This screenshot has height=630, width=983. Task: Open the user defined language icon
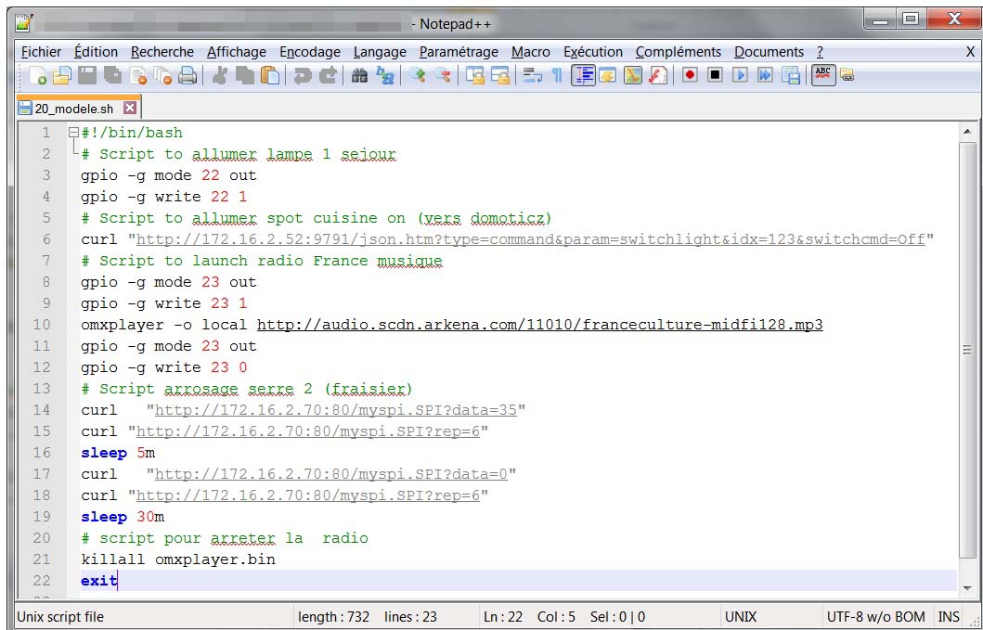click(x=607, y=76)
